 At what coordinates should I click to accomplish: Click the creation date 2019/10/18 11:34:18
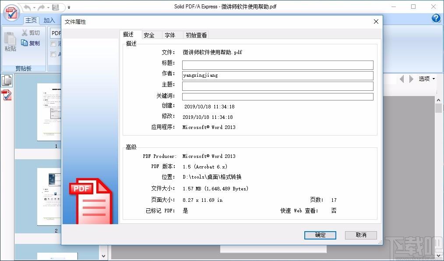209,107
